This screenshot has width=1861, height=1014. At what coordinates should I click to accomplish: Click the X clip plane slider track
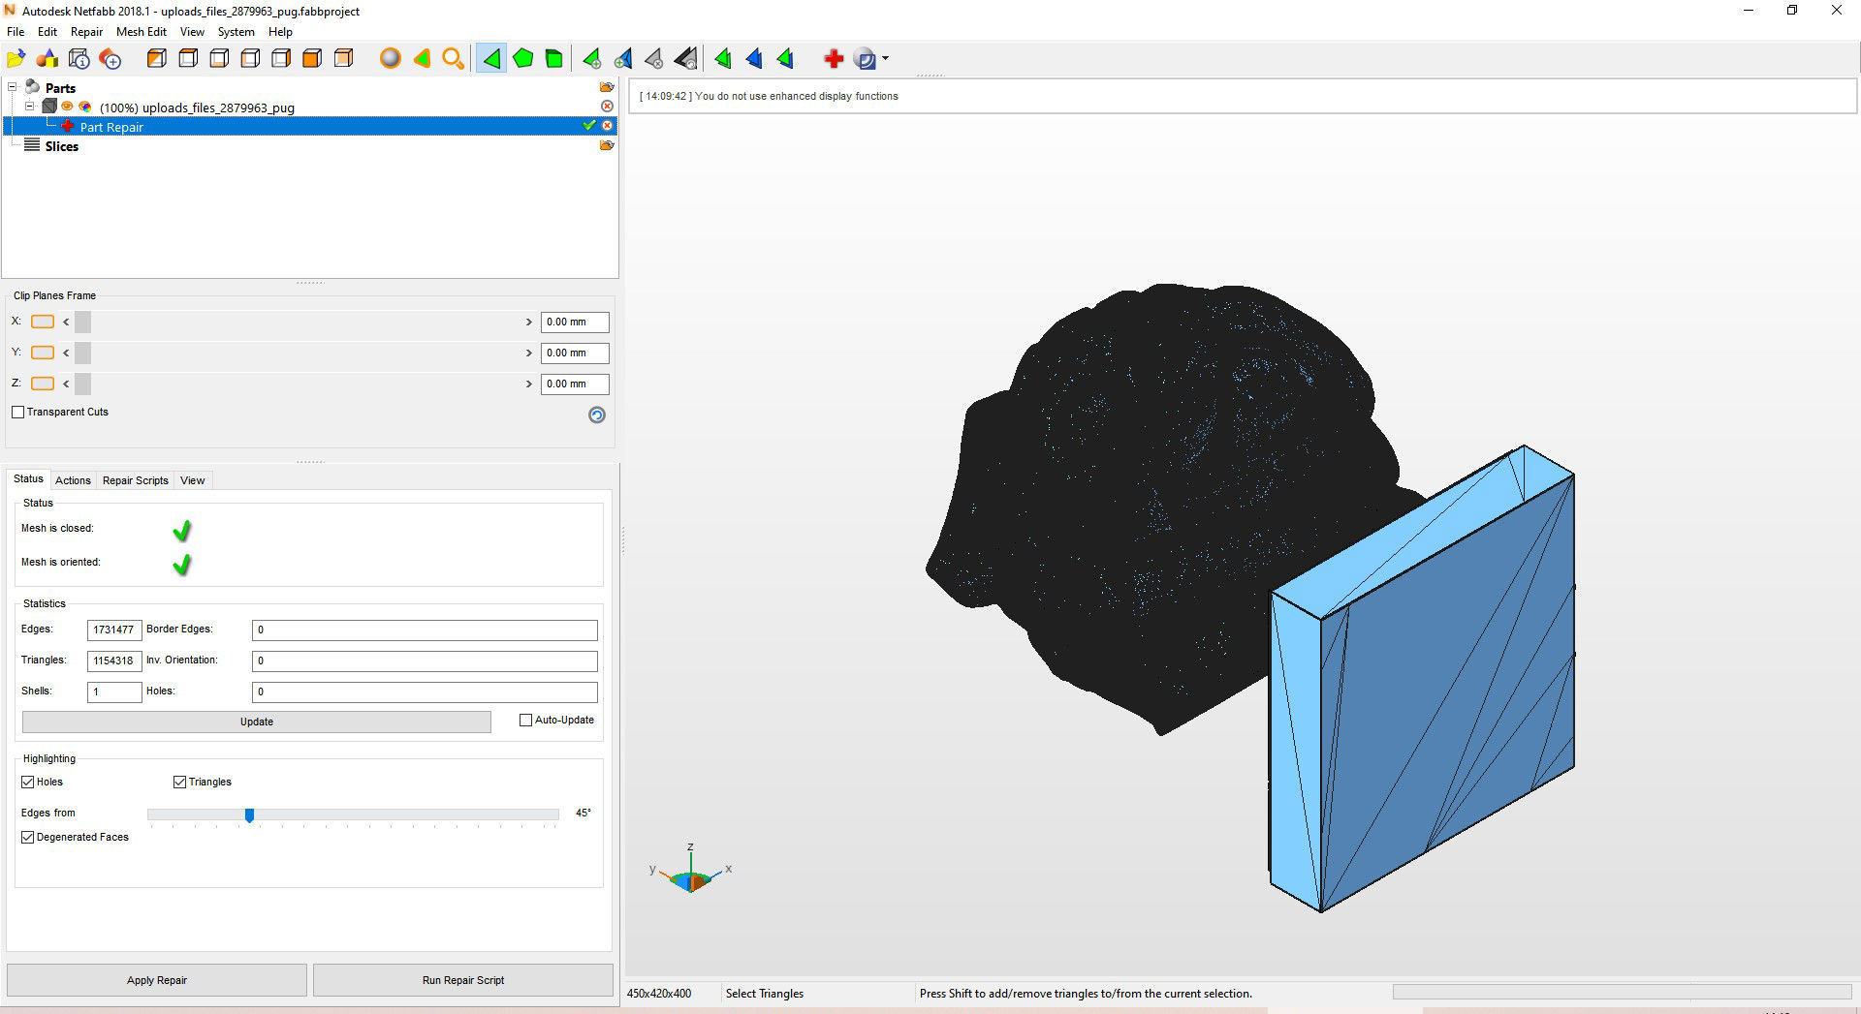[298, 322]
